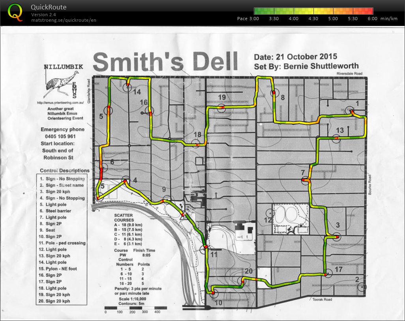Click the green 3:00 end of pace legend
The height and width of the screenshot is (321, 405).
(257, 11)
